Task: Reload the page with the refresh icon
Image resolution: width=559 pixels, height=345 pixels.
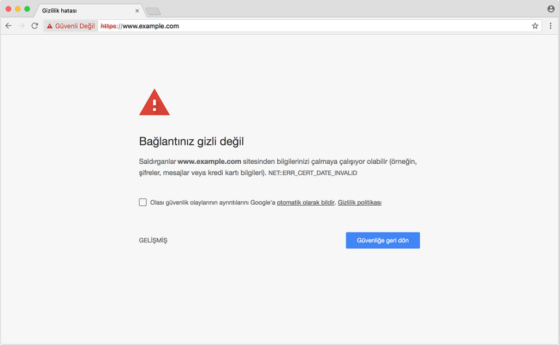Action: coord(34,26)
